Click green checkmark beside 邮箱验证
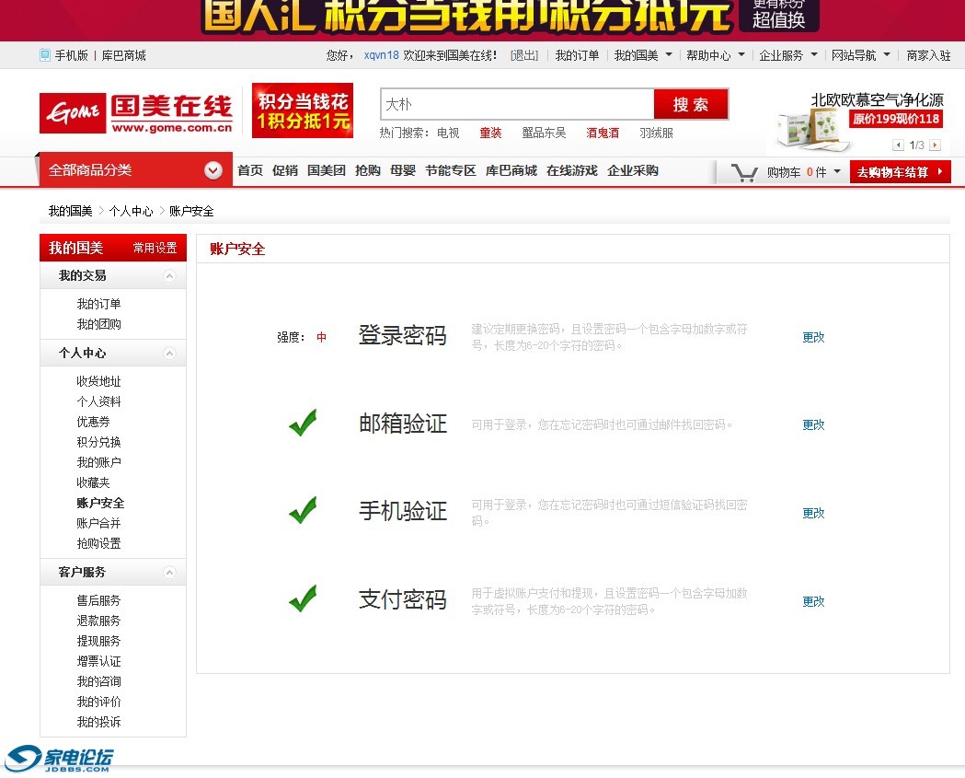Viewport: 965px width, 778px height. (x=302, y=423)
